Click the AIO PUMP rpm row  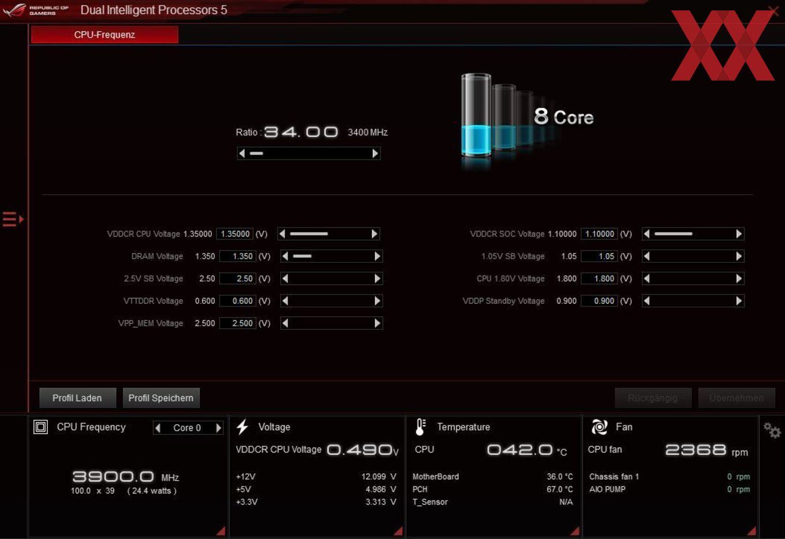[670, 489]
